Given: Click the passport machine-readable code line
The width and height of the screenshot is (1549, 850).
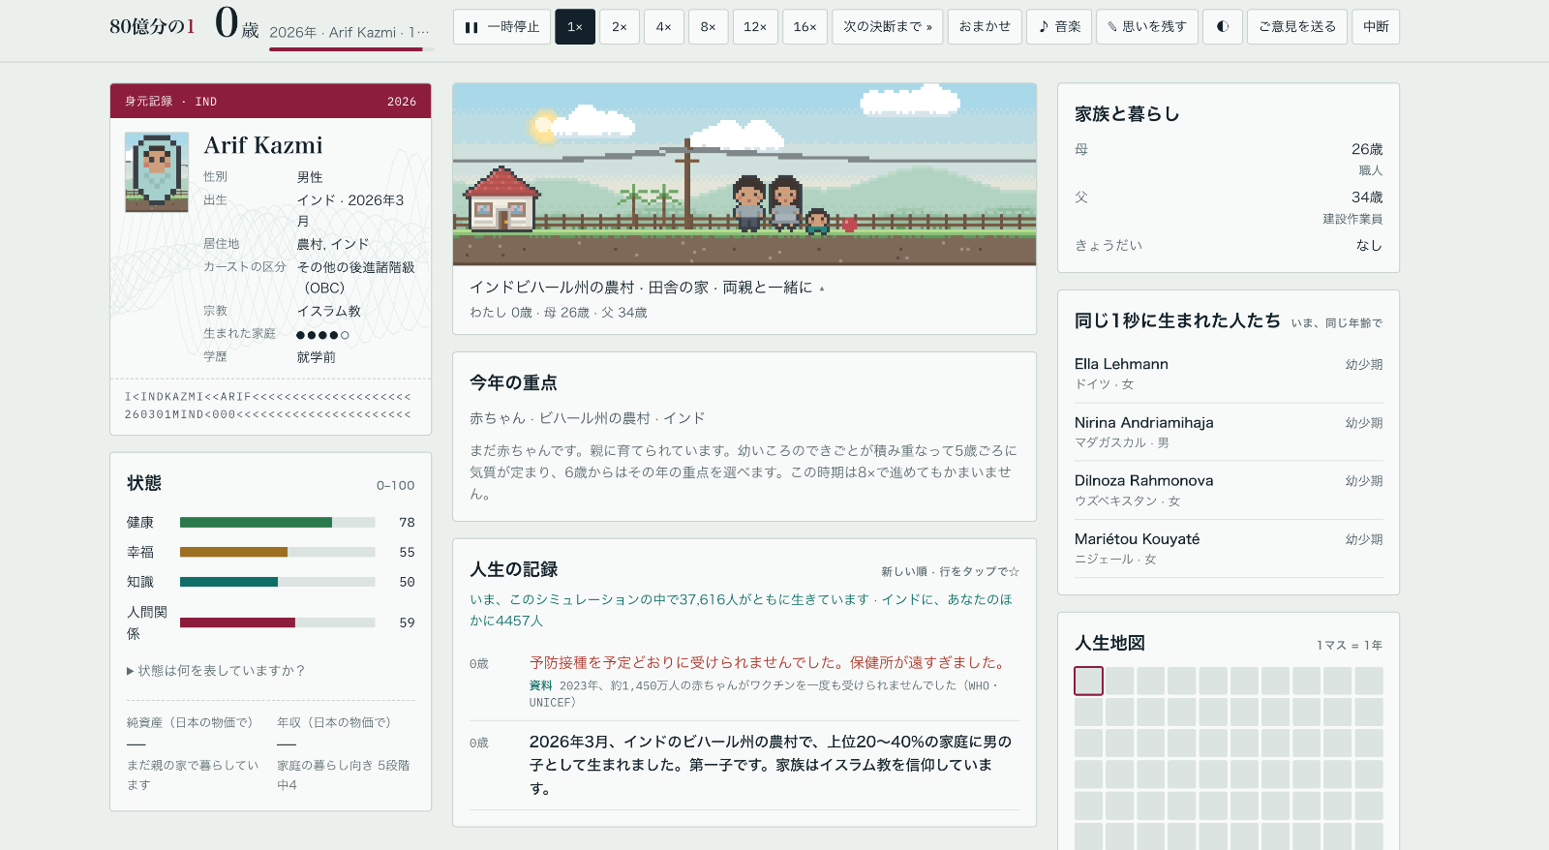Looking at the screenshot, I should pos(268,406).
